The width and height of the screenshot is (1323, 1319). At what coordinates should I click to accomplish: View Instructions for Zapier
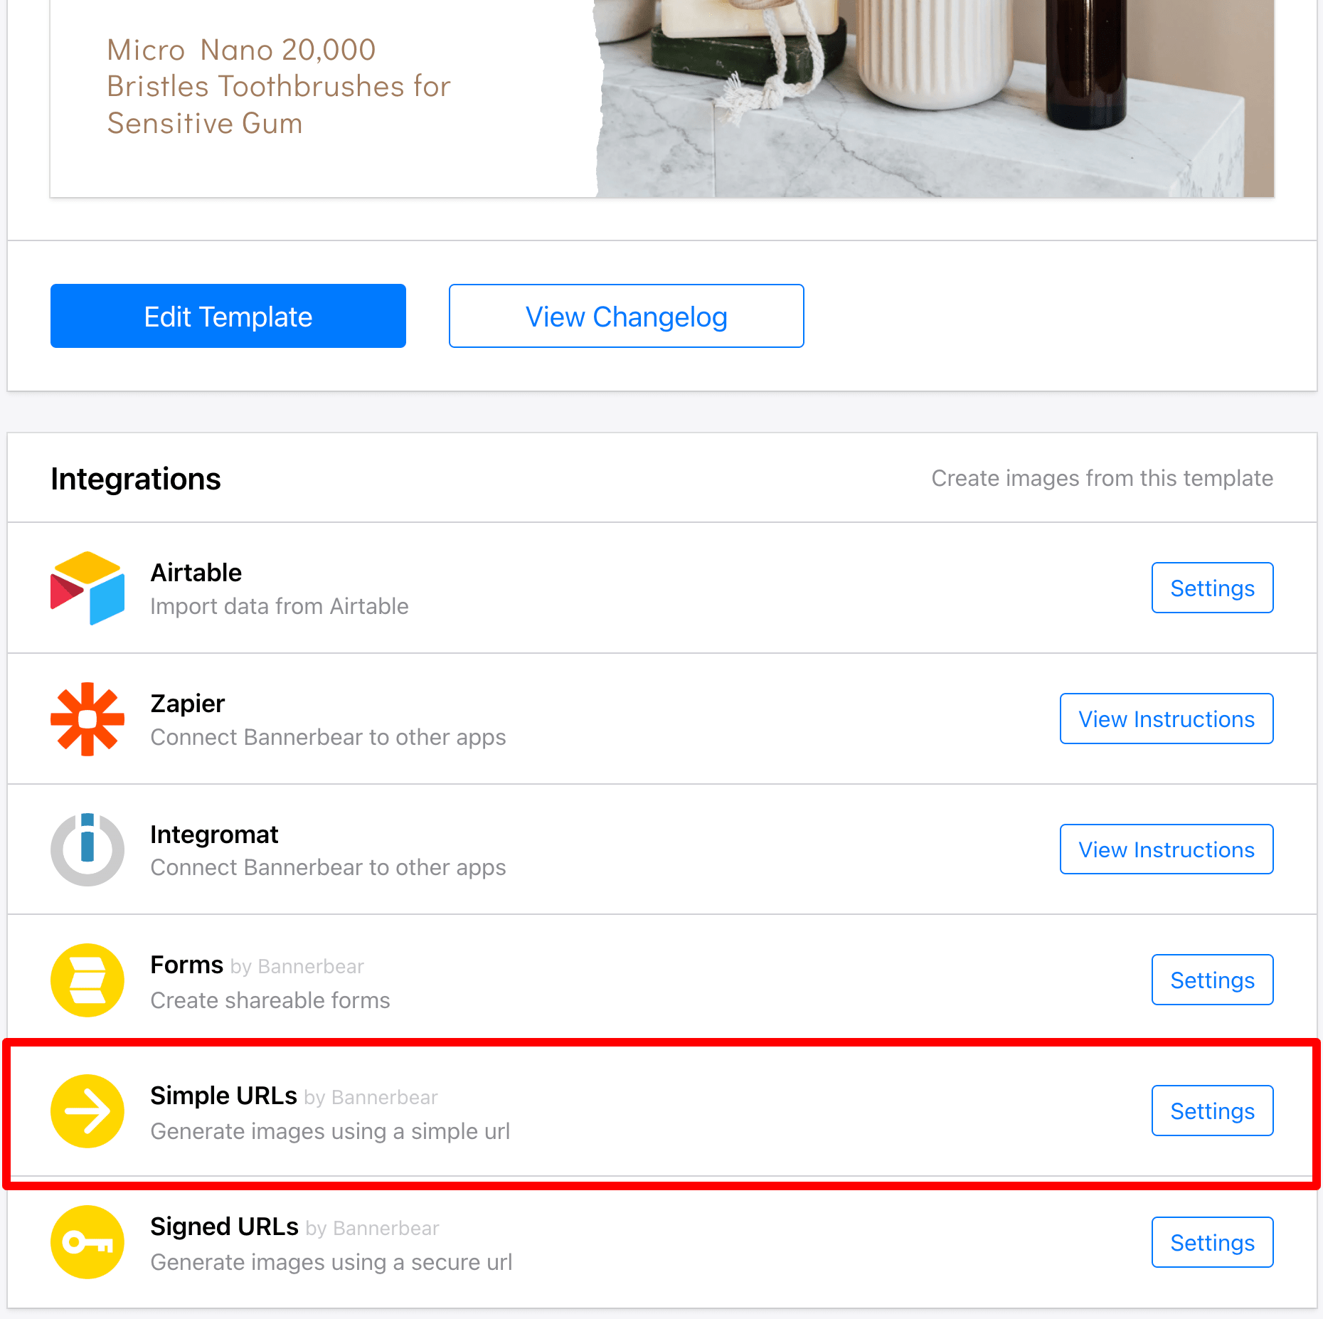coord(1166,719)
